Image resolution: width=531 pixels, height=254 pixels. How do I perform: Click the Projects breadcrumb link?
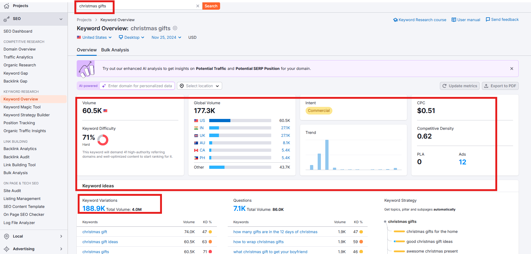(x=84, y=20)
